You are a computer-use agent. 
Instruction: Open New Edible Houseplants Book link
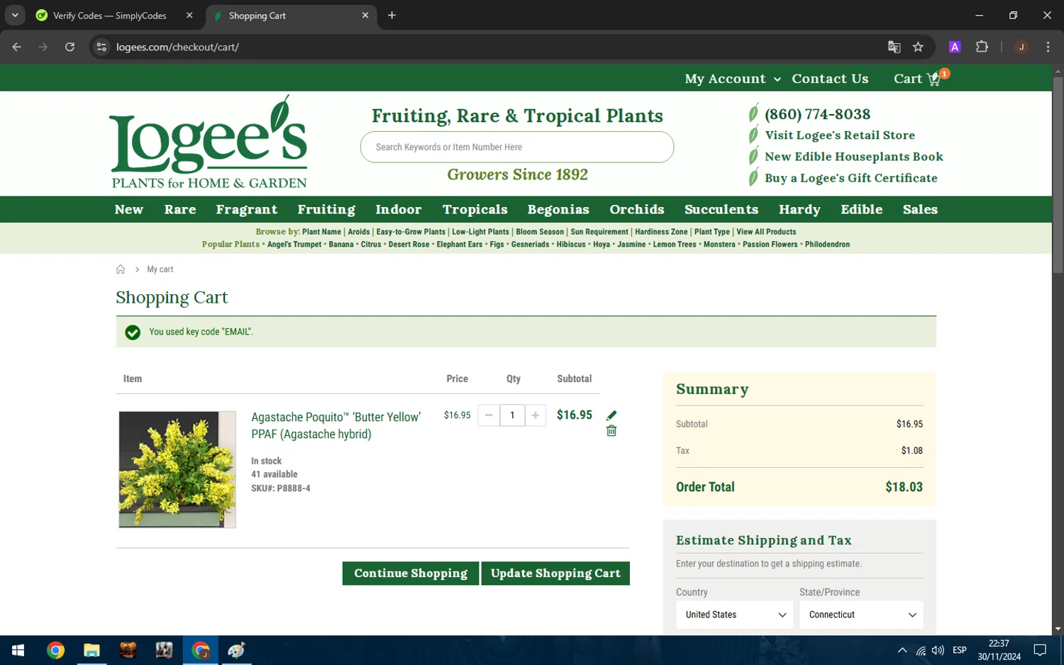pos(854,157)
